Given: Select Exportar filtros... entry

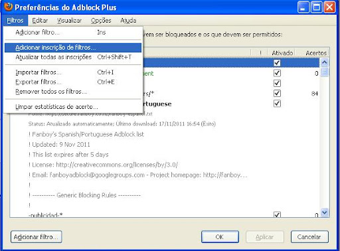Looking at the screenshot, I should coord(73,82).
